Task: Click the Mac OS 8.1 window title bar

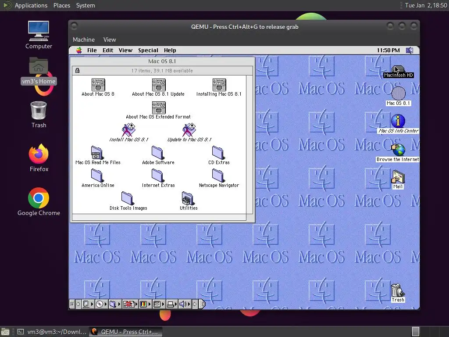Action: click(x=162, y=61)
